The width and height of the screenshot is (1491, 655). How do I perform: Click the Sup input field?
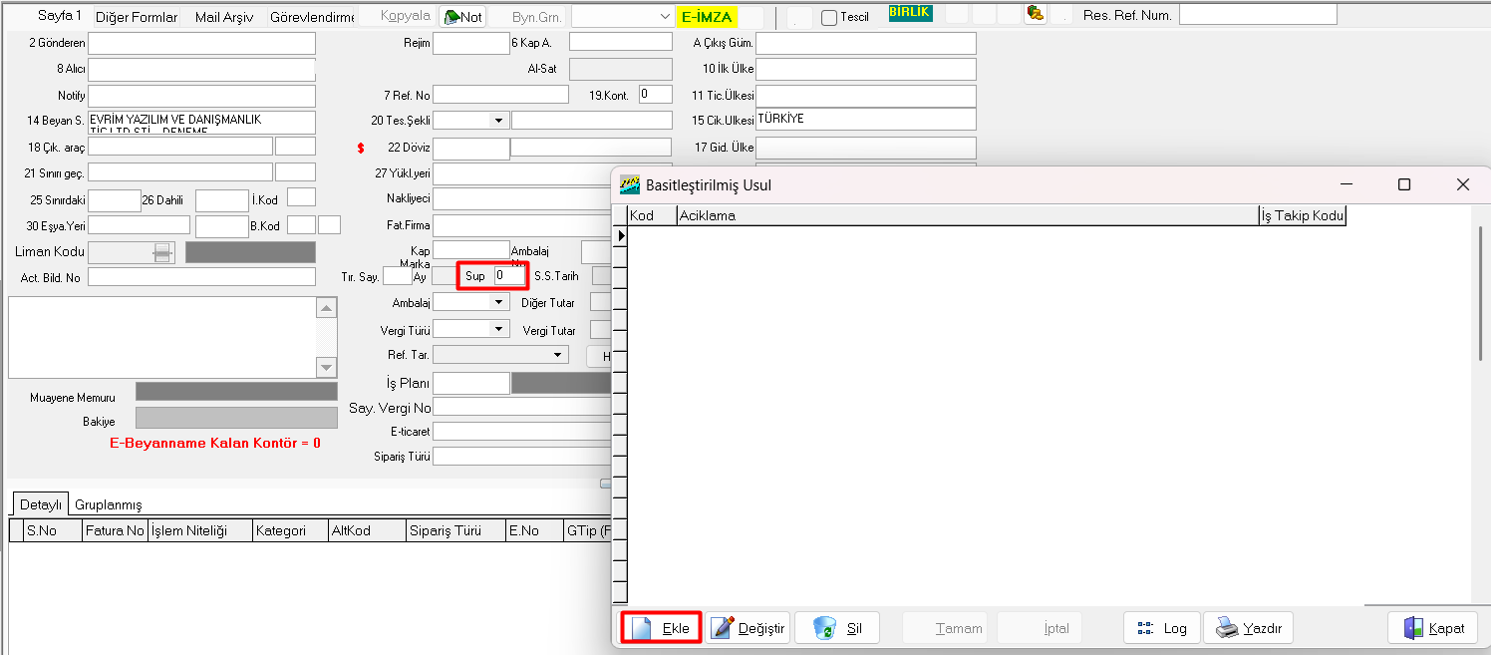(x=507, y=276)
